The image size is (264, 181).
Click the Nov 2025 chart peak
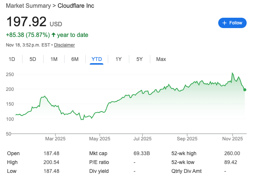tap(232, 73)
